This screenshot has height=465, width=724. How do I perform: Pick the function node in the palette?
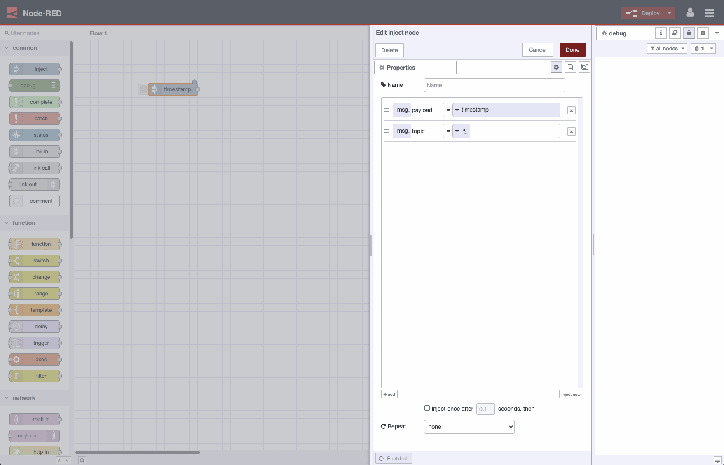[x=35, y=244]
